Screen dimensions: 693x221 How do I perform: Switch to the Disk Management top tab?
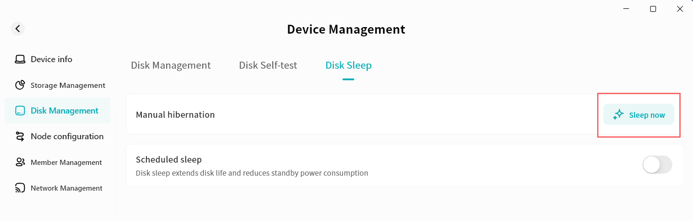[171, 65]
